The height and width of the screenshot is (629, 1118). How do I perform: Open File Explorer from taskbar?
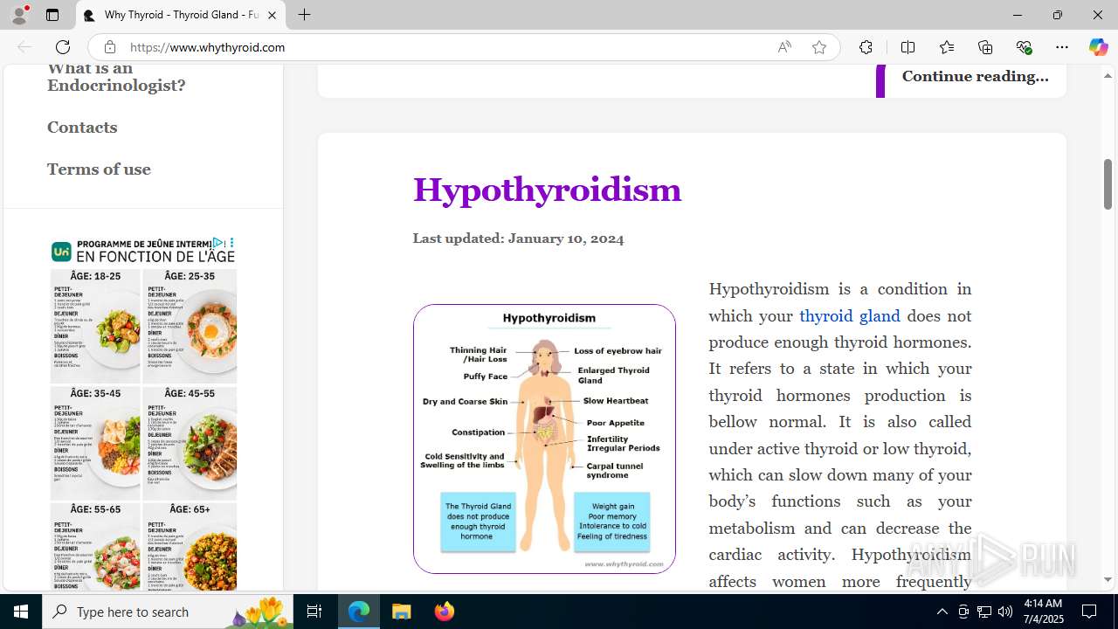pos(402,612)
